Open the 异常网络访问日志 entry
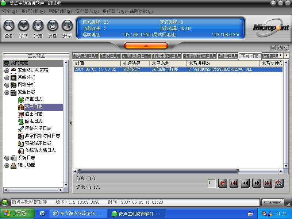 click(x=43, y=136)
